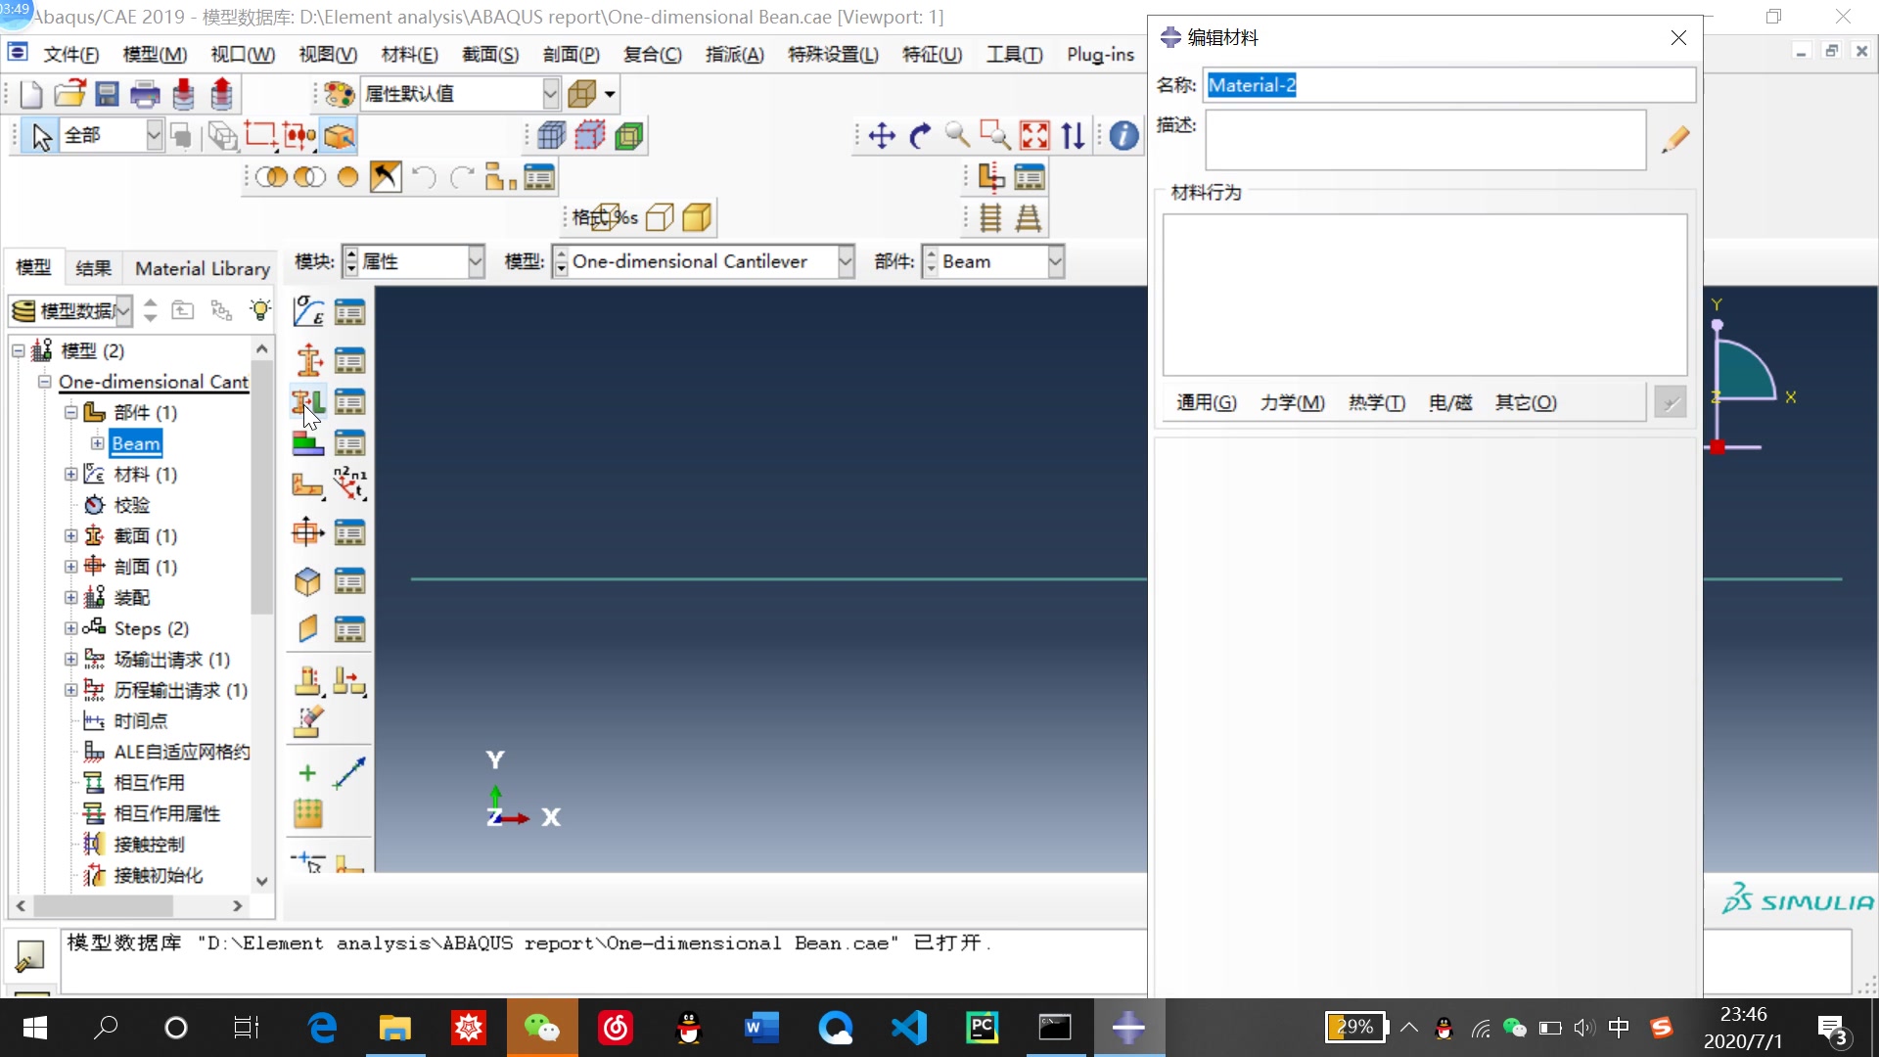
Task: Expand the Steps (2) tree node
Action: pos(70,628)
